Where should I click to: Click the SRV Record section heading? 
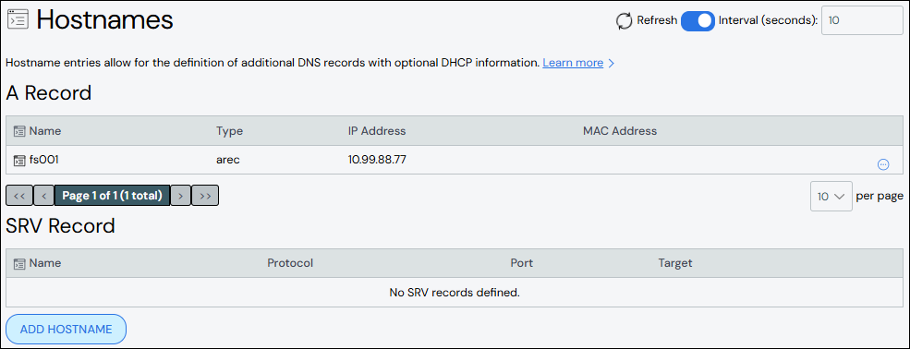[60, 225]
